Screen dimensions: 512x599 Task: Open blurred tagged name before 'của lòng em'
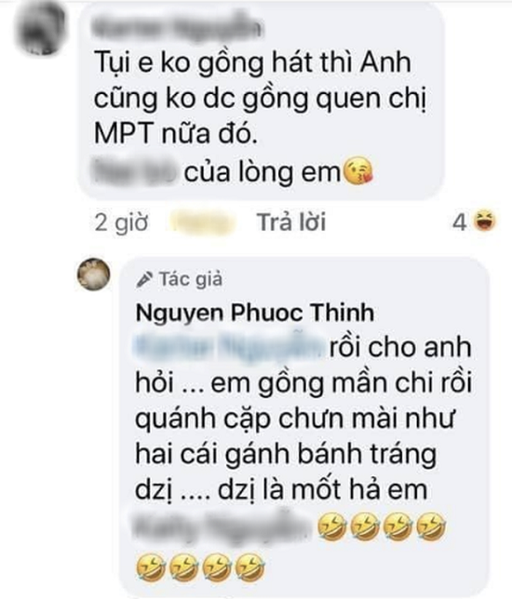(x=136, y=171)
